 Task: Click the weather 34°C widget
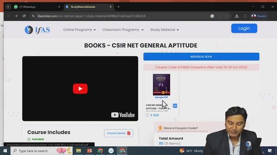191,151
